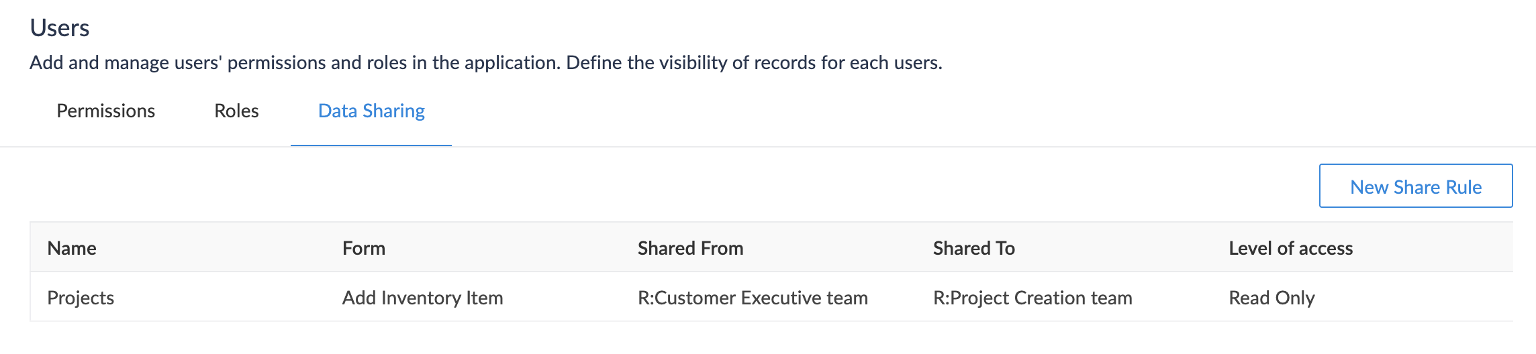Click the Shared From column header

point(690,248)
